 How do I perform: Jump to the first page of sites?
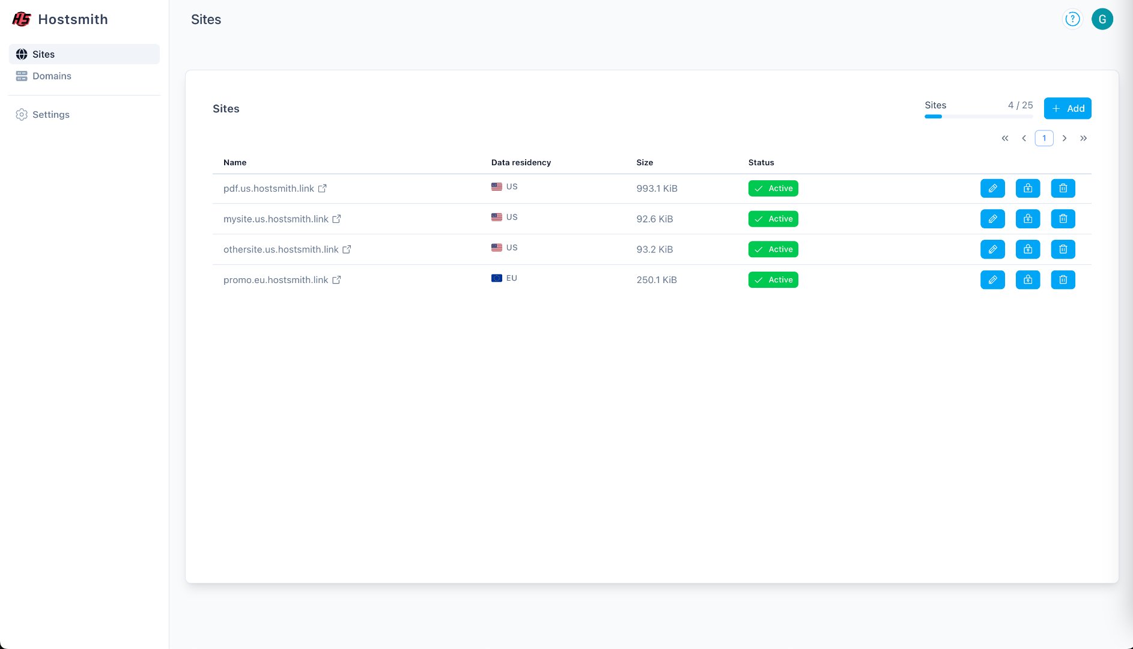[1005, 138]
